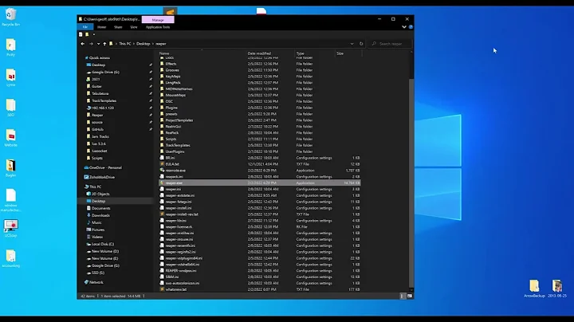Select reaper.exe in file list

[260, 183]
